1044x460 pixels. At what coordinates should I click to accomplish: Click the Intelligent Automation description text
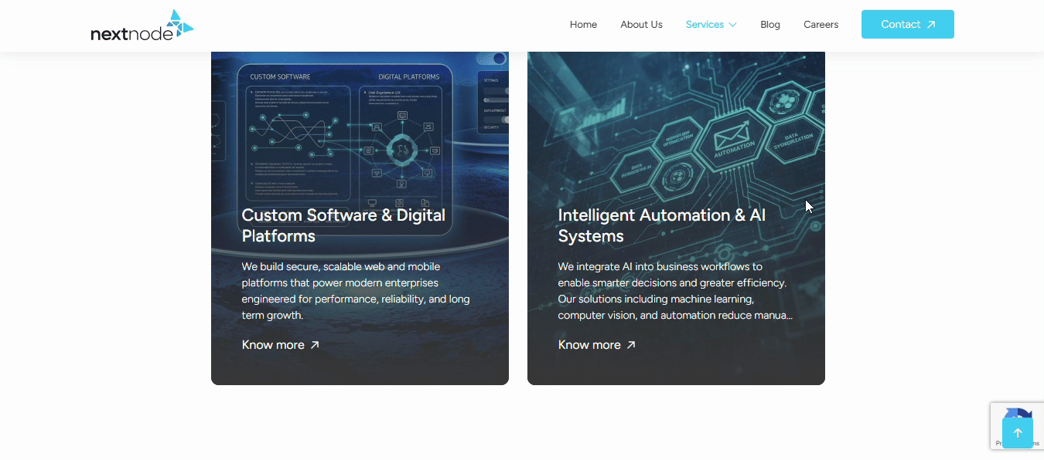pos(674,291)
